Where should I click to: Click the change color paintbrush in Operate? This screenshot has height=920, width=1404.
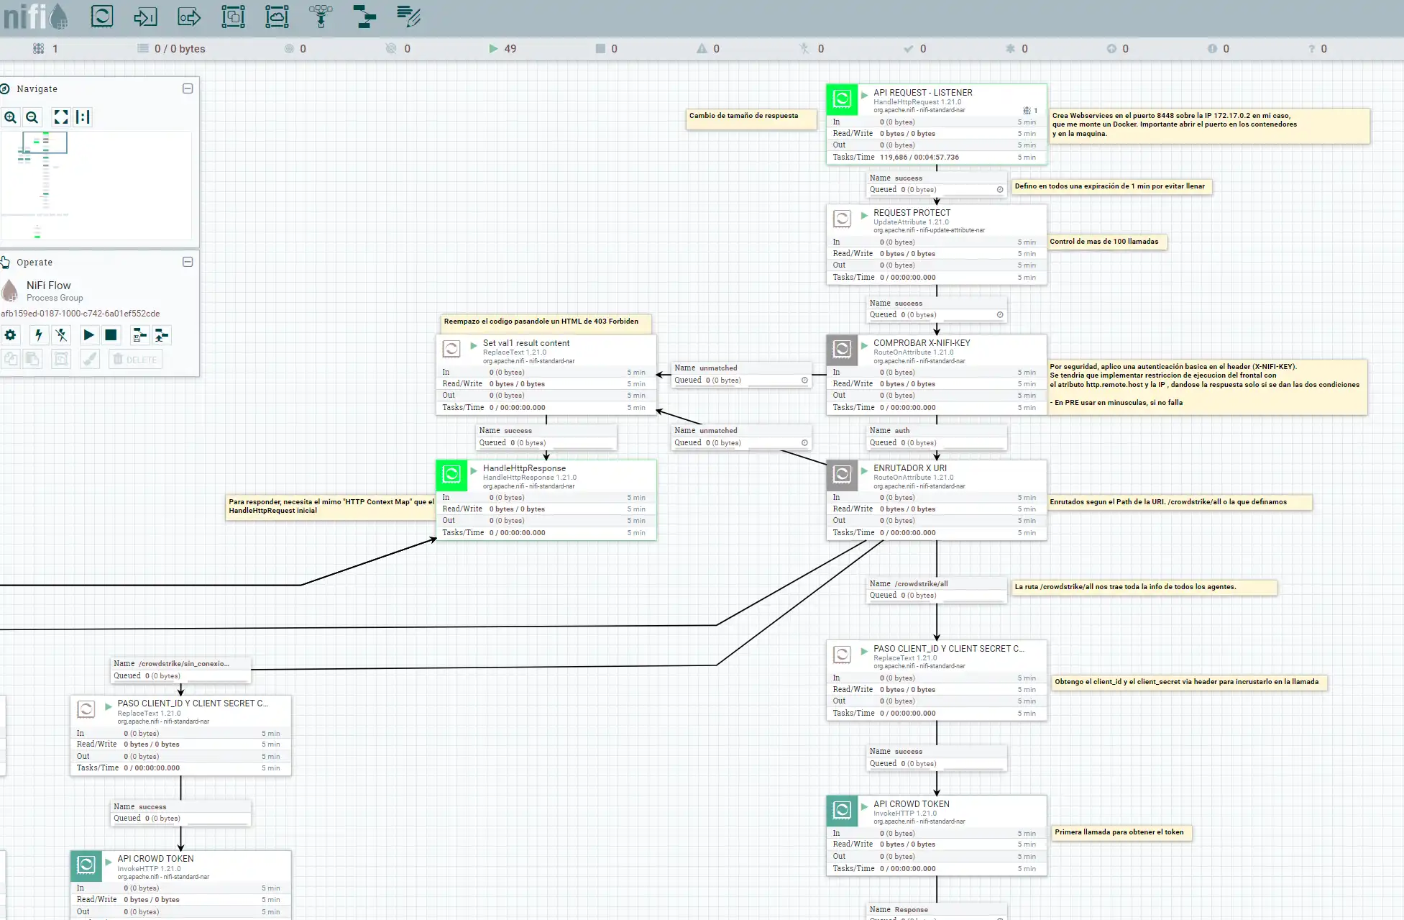tap(90, 359)
